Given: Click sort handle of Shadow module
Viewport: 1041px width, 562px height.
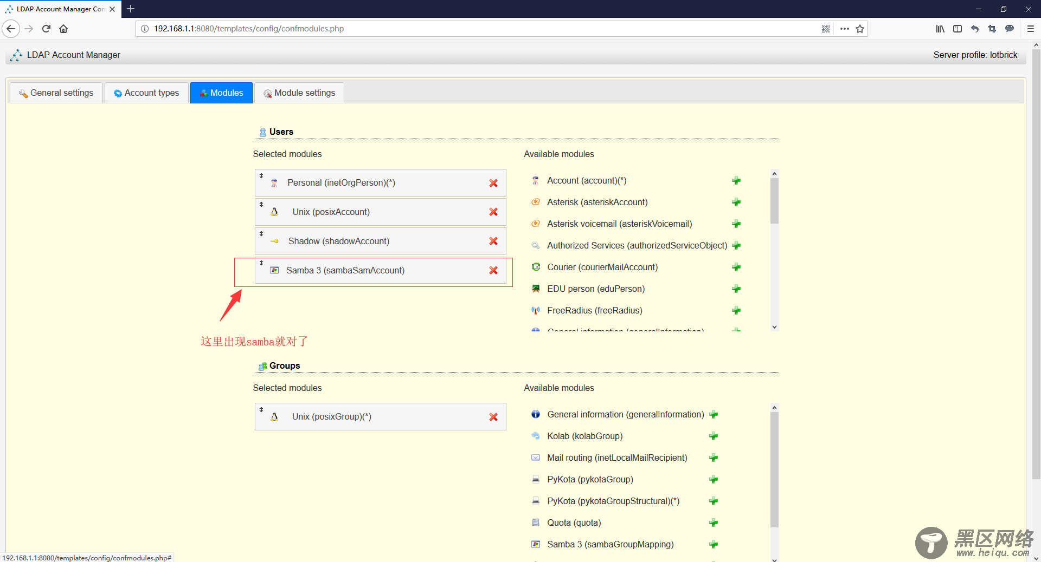Looking at the screenshot, I should coord(261,234).
